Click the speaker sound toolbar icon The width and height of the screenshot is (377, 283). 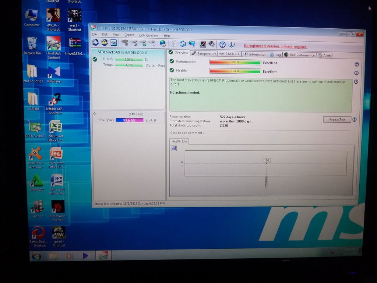(x=211, y=44)
